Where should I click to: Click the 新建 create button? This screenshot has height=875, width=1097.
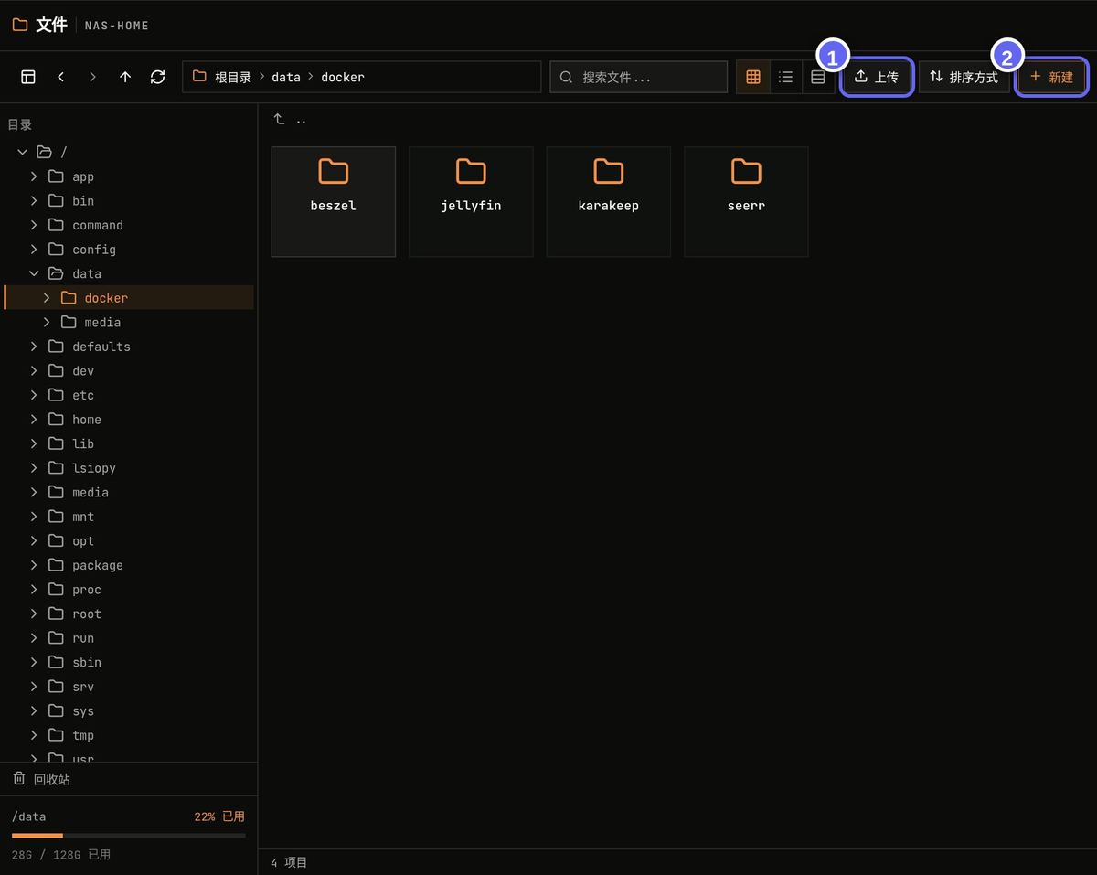click(1051, 77)
